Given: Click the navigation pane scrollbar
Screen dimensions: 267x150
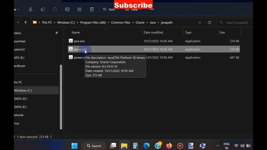Looking at the screenshot, I should [x=61, y=97].
